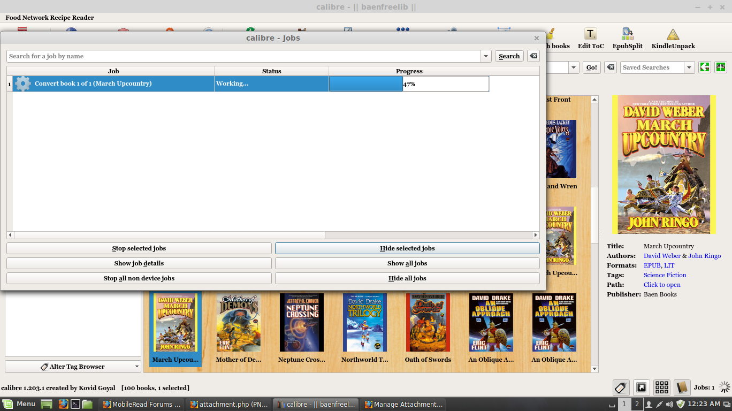This screenshot has width=732, height=411.
Task: Switch to attachment.php taskbar window
Action: pos(228,404)
